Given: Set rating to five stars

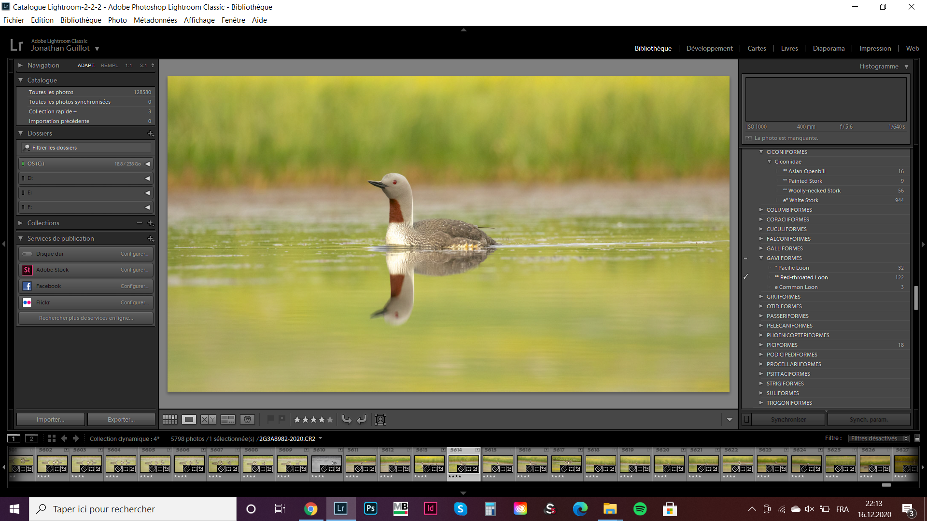Looking at the screenshot, I should (x=330, y=420).
